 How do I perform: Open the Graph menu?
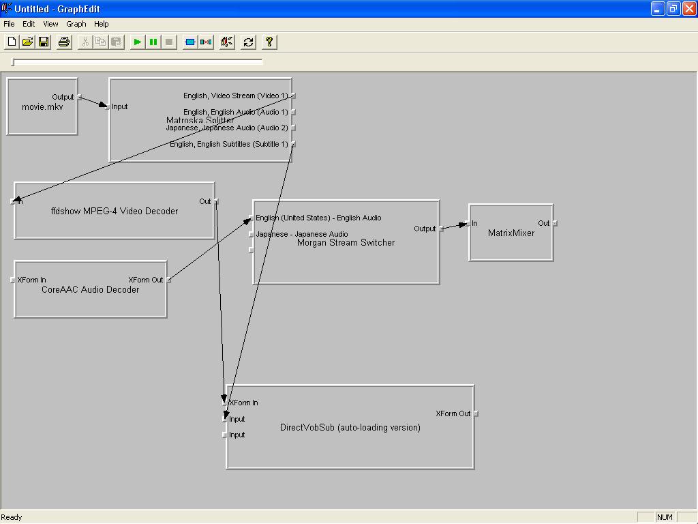76,24
